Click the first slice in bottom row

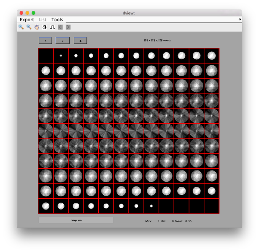(46, 206)
